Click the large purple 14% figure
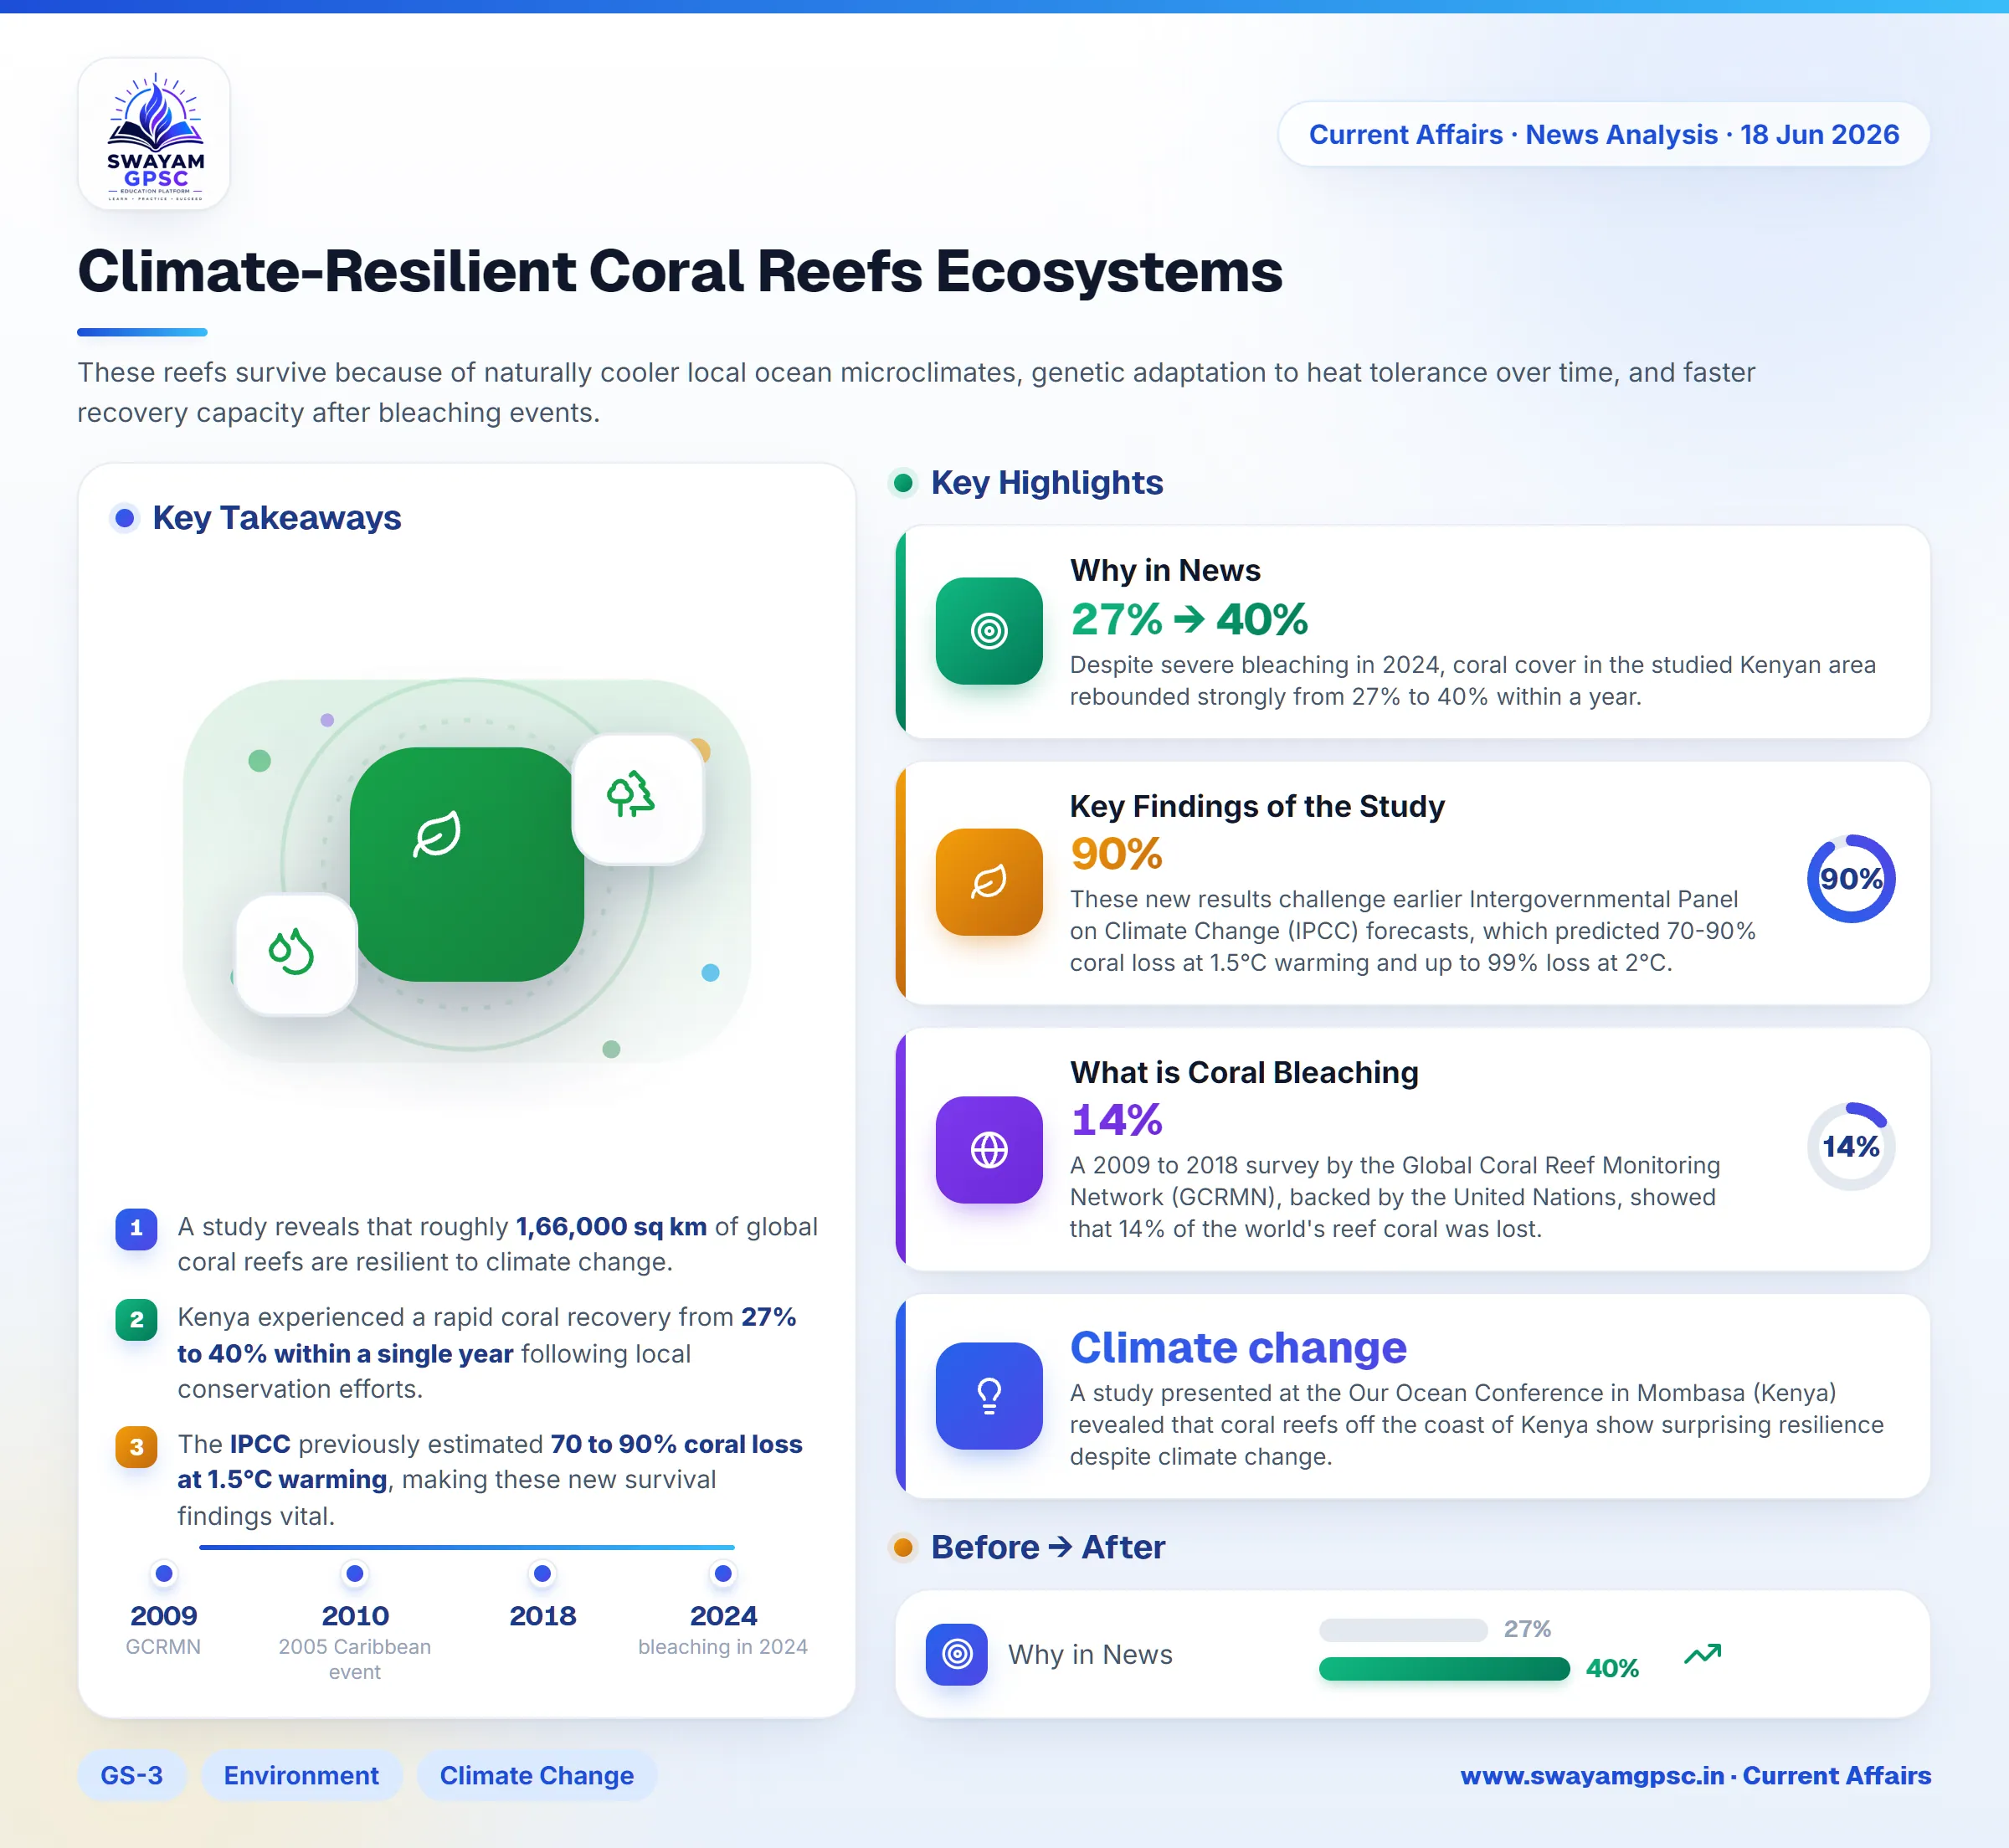This screenshot has height=1848, width=2009. [x=1116, y=1120]
